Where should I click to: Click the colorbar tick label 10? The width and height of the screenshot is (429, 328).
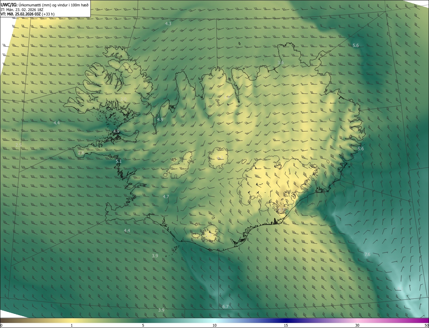(x=214, y=325)
